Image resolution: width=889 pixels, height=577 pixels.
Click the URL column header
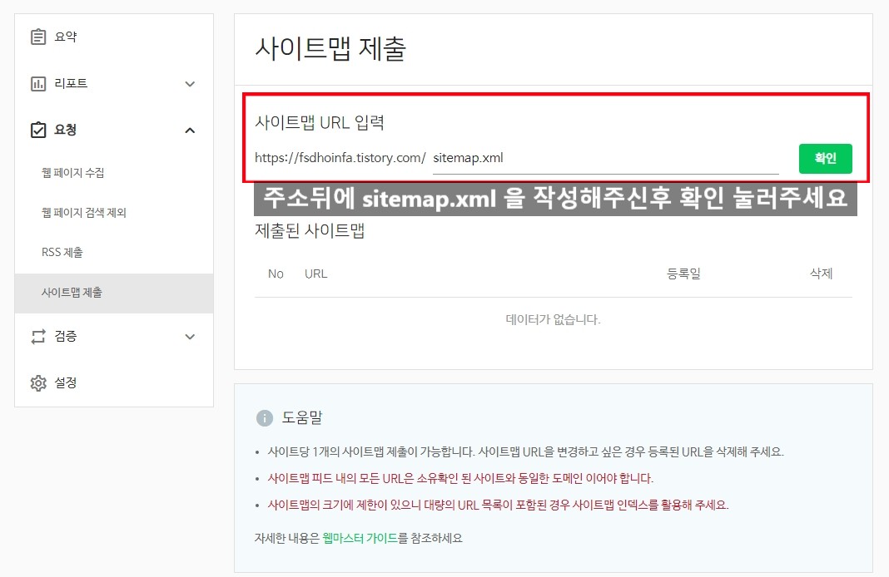click(315, 274)
